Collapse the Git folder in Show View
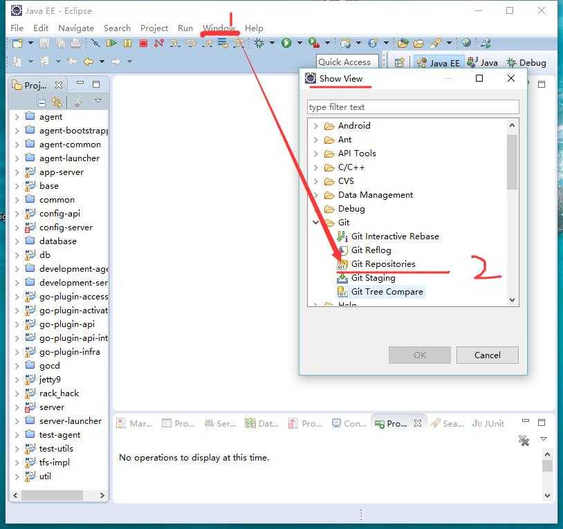 click(315, 223)
